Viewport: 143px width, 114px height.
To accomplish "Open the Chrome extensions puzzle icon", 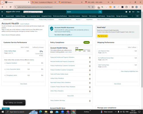I will click(126, 7).
